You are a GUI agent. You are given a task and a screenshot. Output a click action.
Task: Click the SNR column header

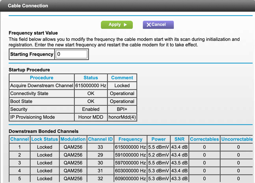tap(179, 139)
